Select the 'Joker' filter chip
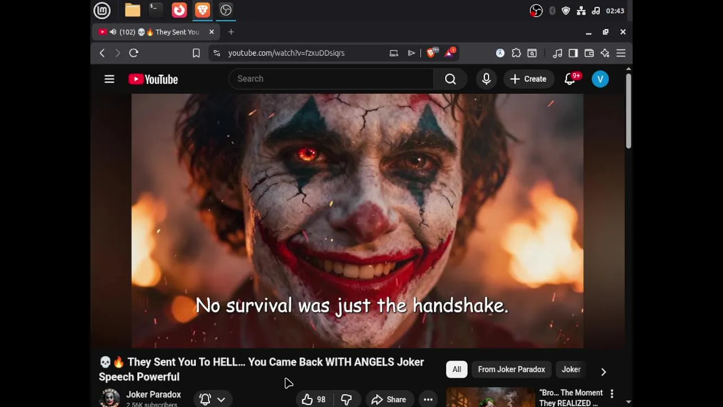The image size is (723, 407). click(571, 370)
